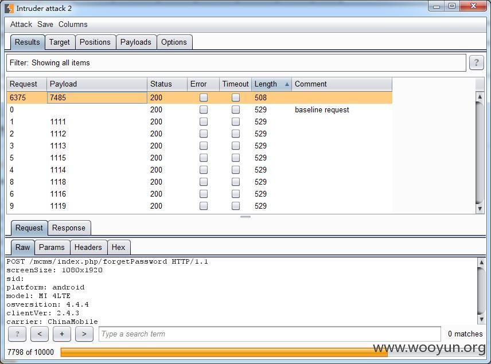Screen dimensions: 491x364
Task: Click the Filter: Showing all items bar
Action: click(236, 62)
